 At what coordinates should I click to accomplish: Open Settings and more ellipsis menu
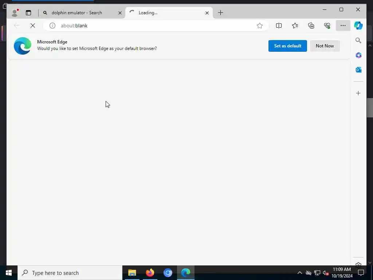click(x=343, y=26)
